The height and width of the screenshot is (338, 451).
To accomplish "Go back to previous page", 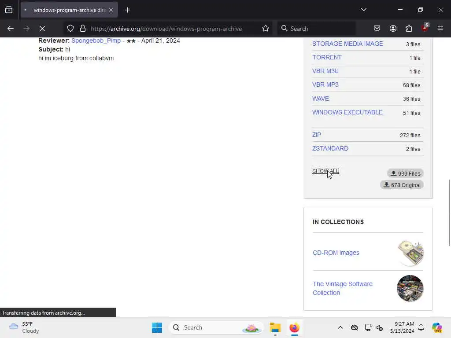I will click(x=11, y=29).
